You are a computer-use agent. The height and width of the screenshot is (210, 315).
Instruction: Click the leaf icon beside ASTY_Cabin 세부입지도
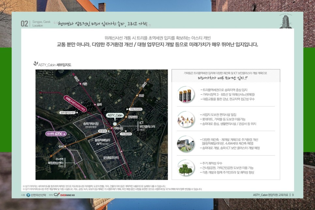[x=36, y=64]
